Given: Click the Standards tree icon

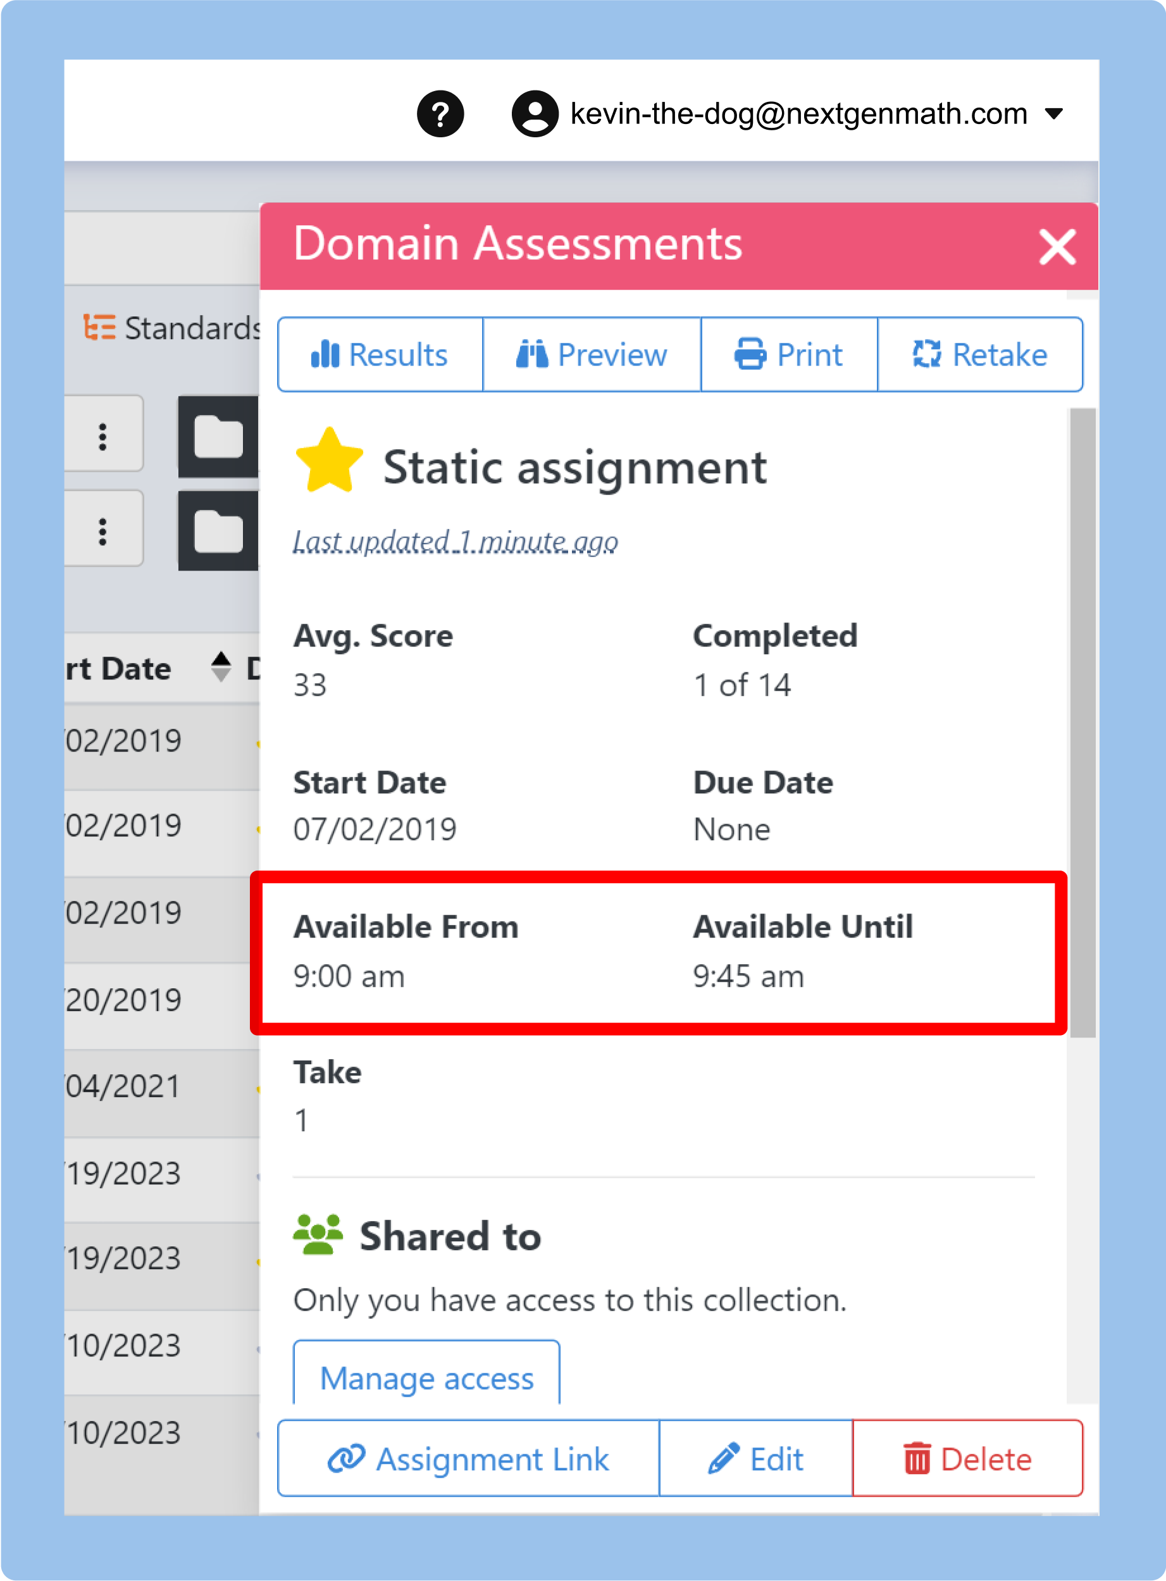Looking at the screenshot, I should 99,328.
